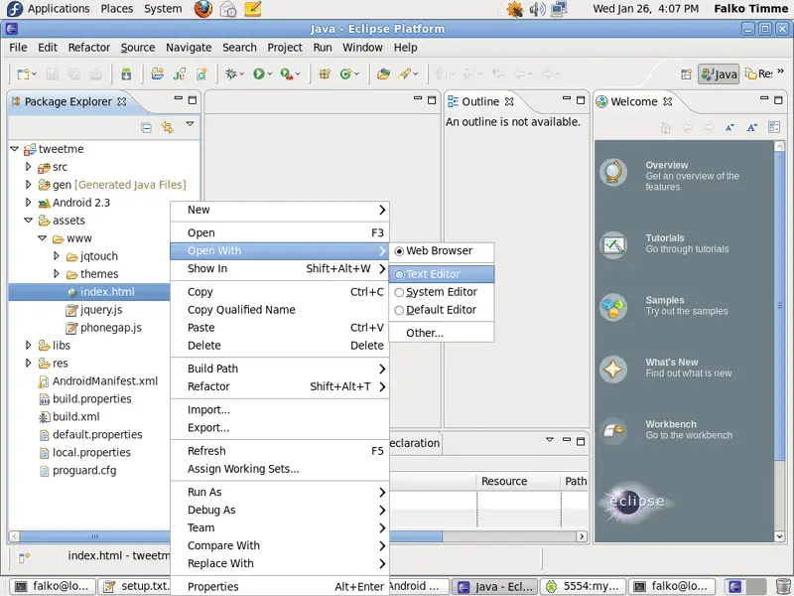The width and height of the screenshot is (794, 596).
Task: Click the network connection tray icon
Action: pos(559,9)
